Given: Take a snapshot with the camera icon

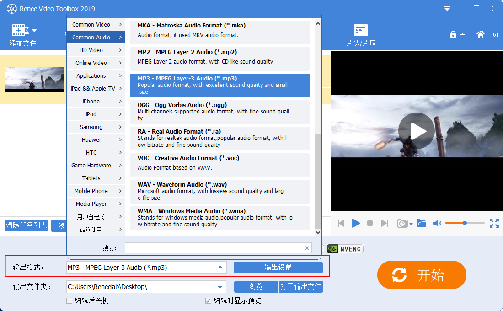Looking at the screenshot, I should point(402,223).
